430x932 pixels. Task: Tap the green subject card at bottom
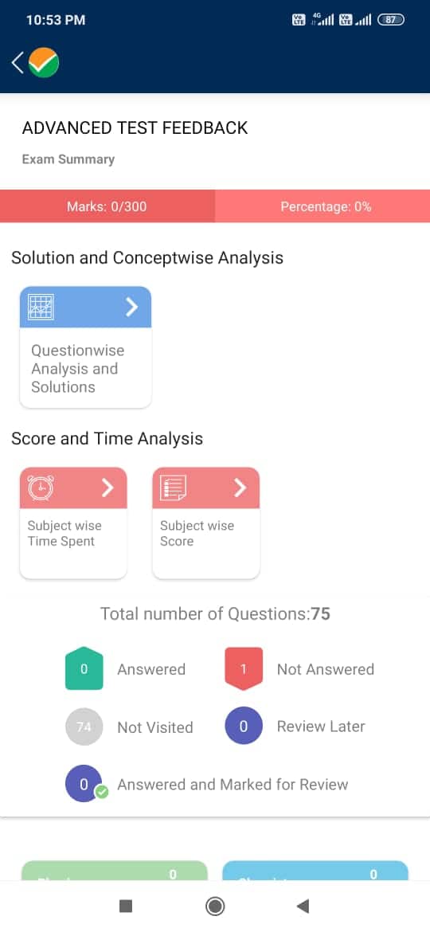(115, 871)
